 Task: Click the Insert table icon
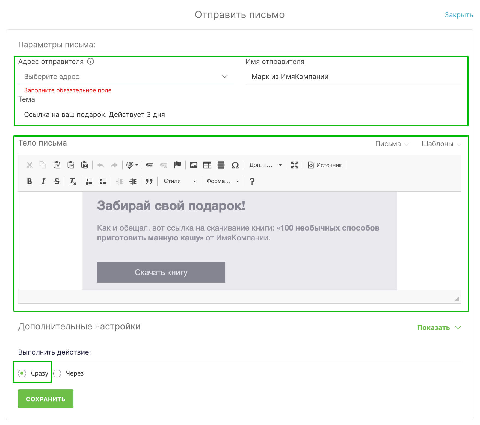207,165
